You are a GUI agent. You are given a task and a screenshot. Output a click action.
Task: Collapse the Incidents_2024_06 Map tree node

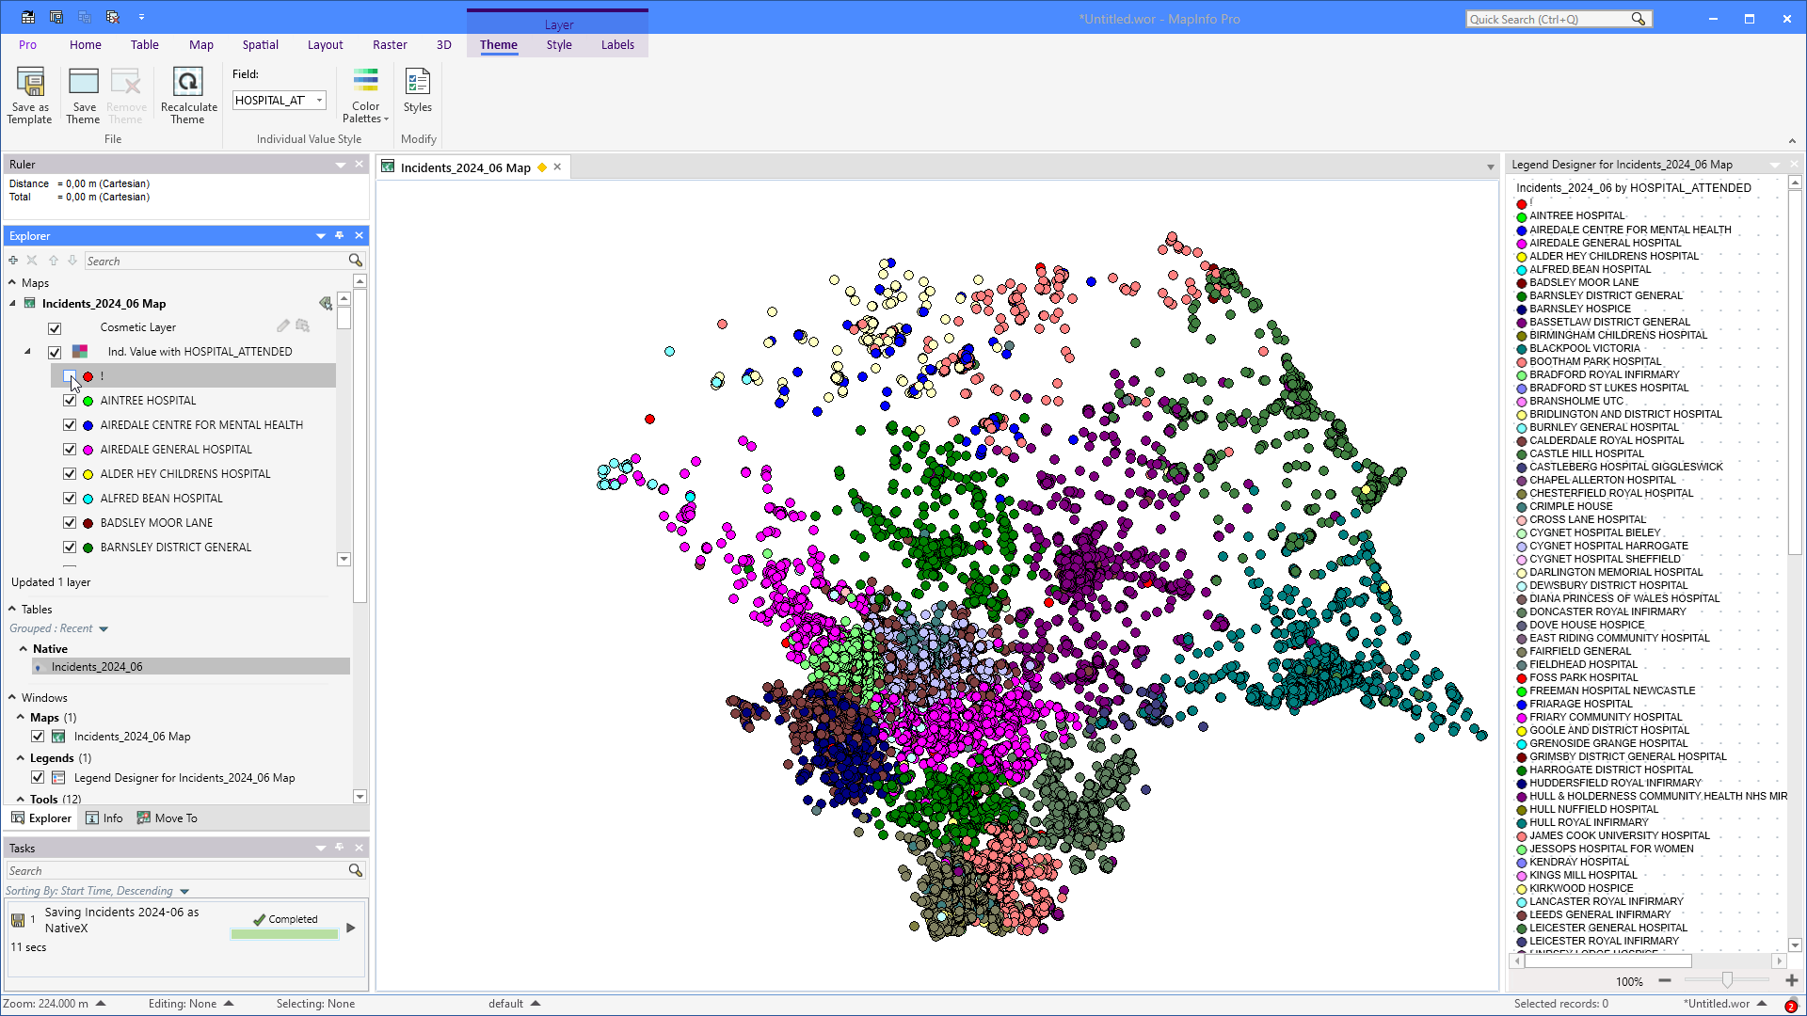coord(13,304)
